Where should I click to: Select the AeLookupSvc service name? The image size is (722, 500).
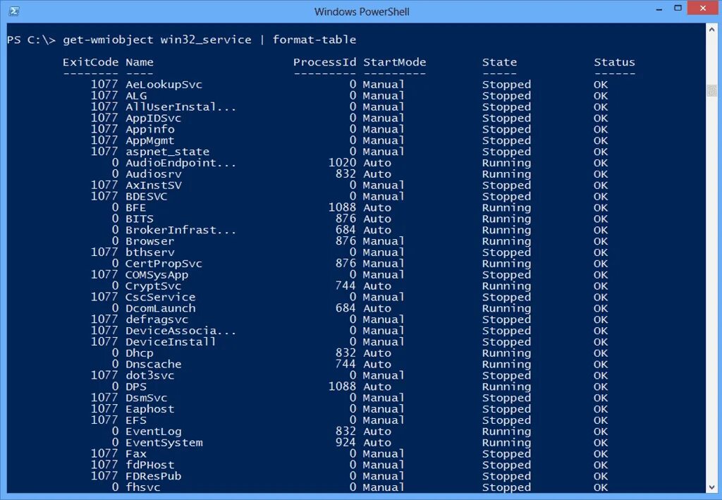coord(164,85)
